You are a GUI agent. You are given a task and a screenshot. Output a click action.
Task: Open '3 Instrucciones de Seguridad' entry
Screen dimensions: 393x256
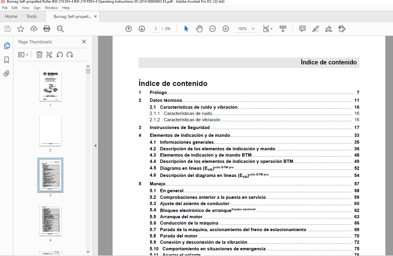249,128
